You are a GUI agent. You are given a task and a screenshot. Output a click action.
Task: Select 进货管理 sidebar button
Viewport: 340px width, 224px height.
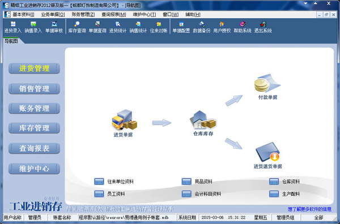coord(34,68)
